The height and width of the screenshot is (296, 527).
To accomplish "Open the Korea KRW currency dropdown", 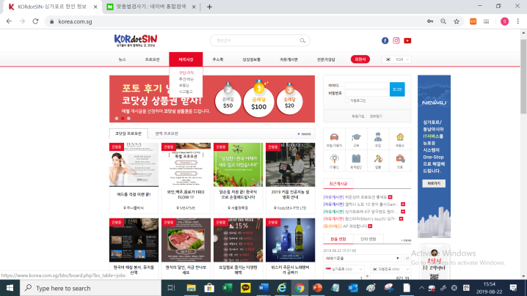I will coord(390,269).
